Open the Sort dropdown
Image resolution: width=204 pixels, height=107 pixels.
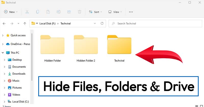95,12
